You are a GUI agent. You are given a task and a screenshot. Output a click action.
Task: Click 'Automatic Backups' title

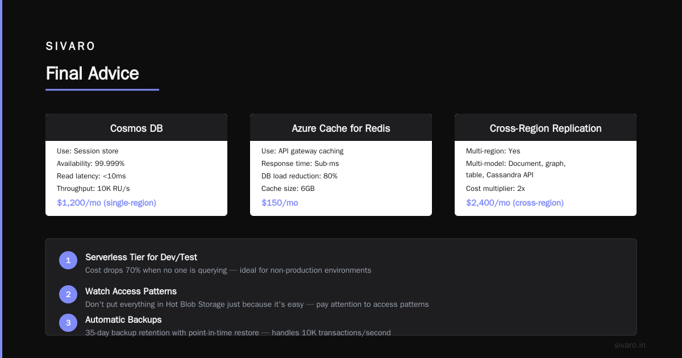pos(123,320)
